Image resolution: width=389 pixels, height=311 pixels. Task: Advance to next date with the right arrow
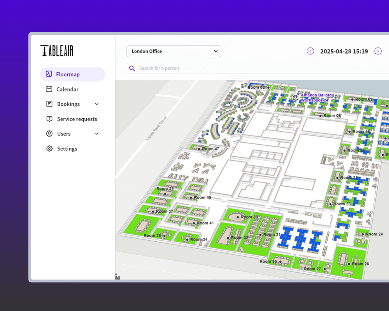[x=378, y=51]
